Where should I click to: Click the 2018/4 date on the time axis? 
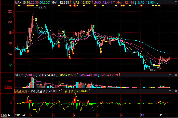click(20, 115)
